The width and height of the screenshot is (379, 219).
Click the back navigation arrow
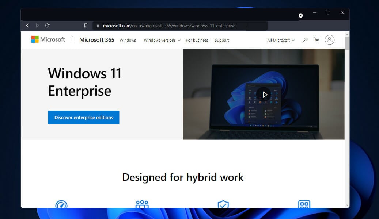(27, 26)
